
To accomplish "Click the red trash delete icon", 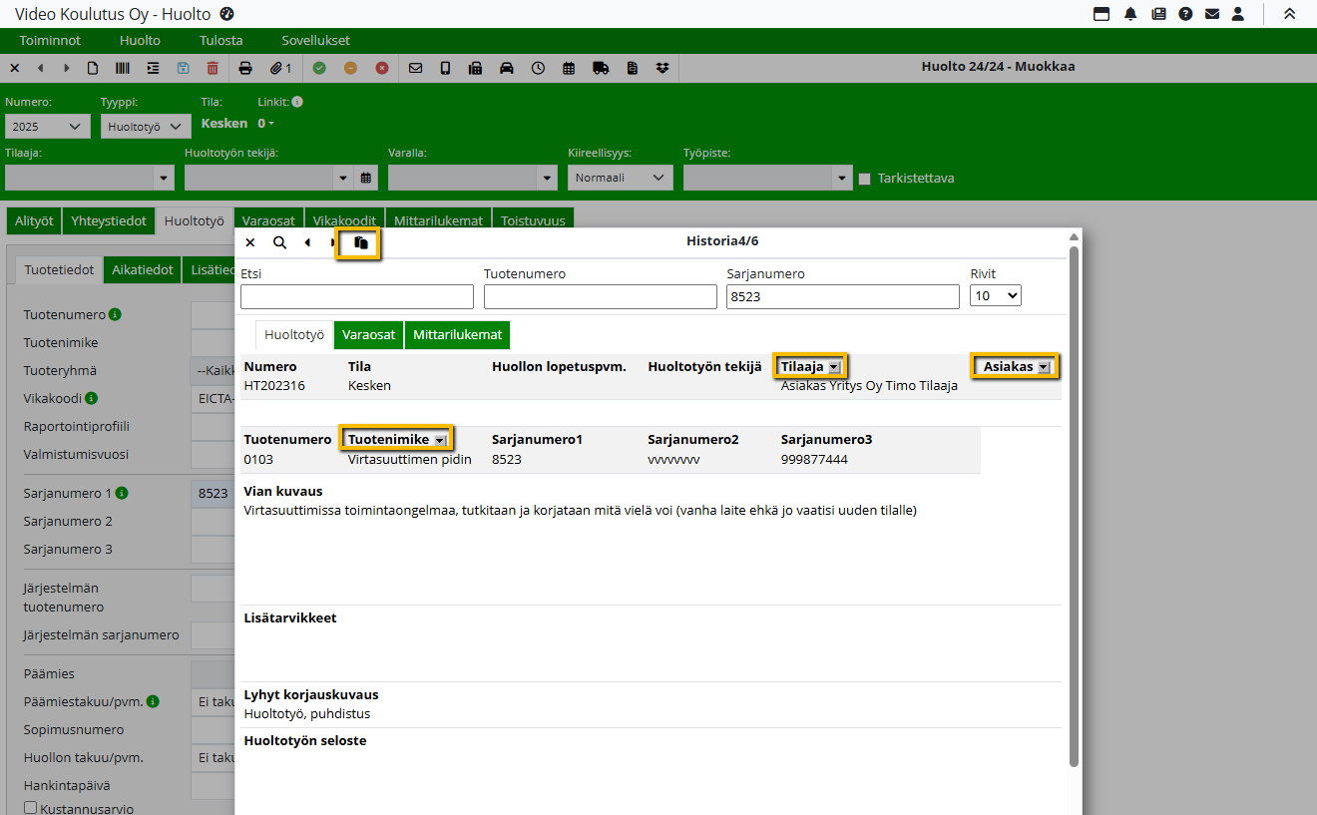I will tap(213, 68).
